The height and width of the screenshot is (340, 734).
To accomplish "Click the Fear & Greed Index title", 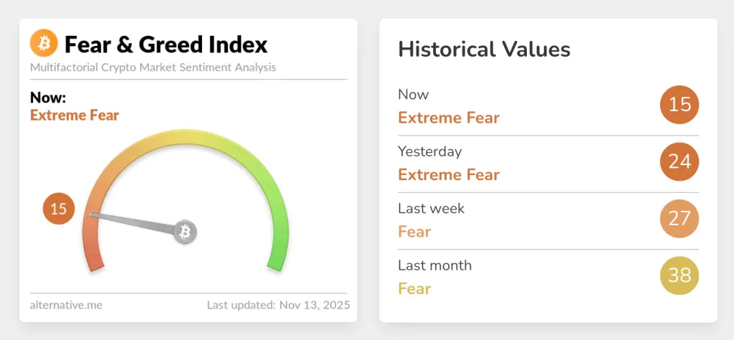I will pyautogui.click(x=166, y=45).
